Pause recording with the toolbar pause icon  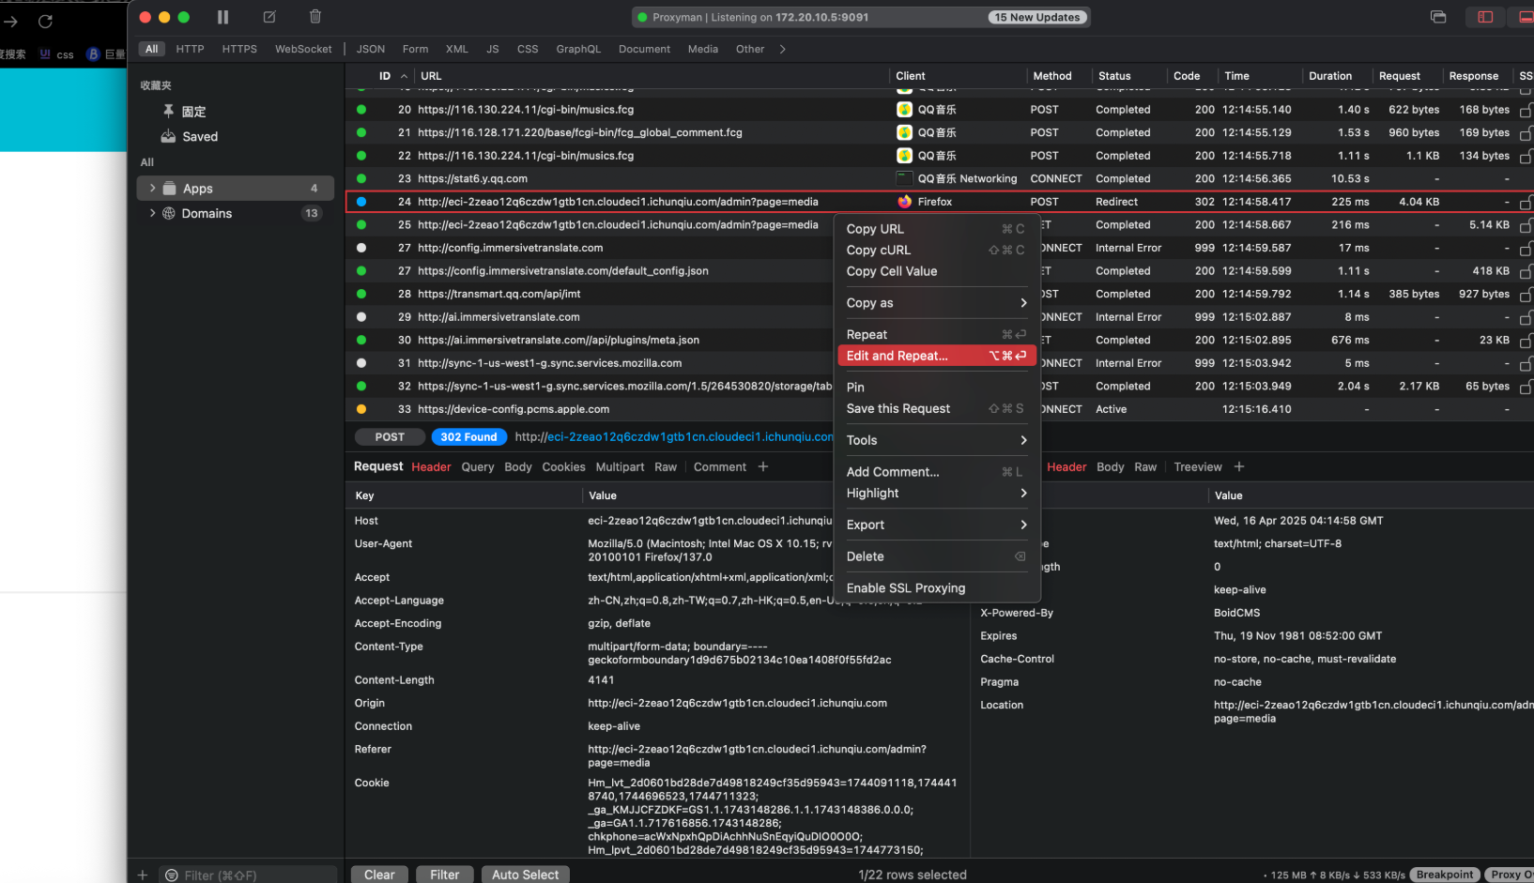point(222,17)
